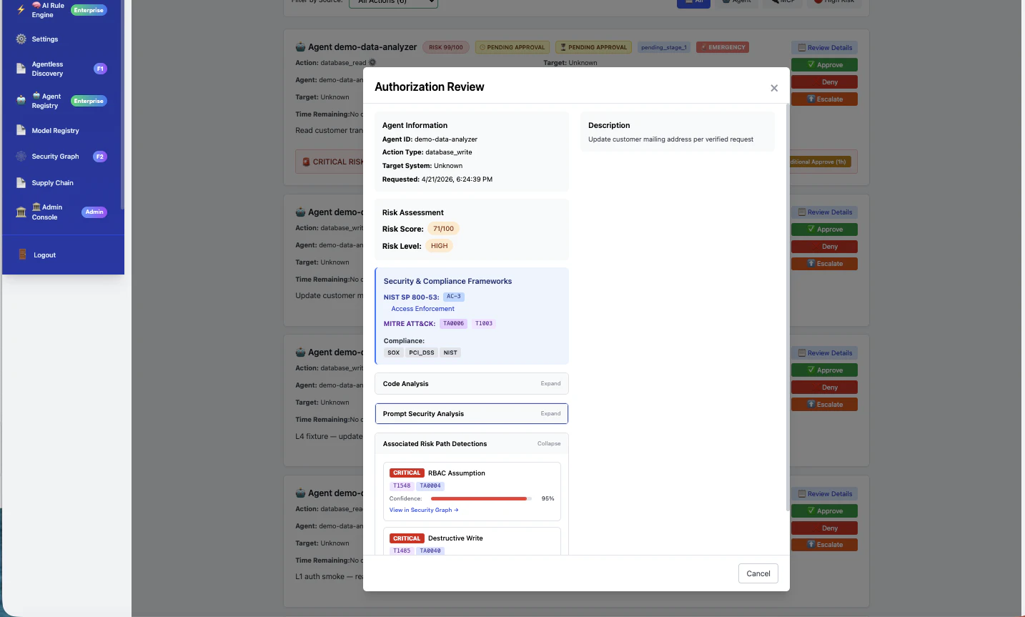Escalate the L4 fixture action
The image size is (1025, 617).
tap(824, 405)
